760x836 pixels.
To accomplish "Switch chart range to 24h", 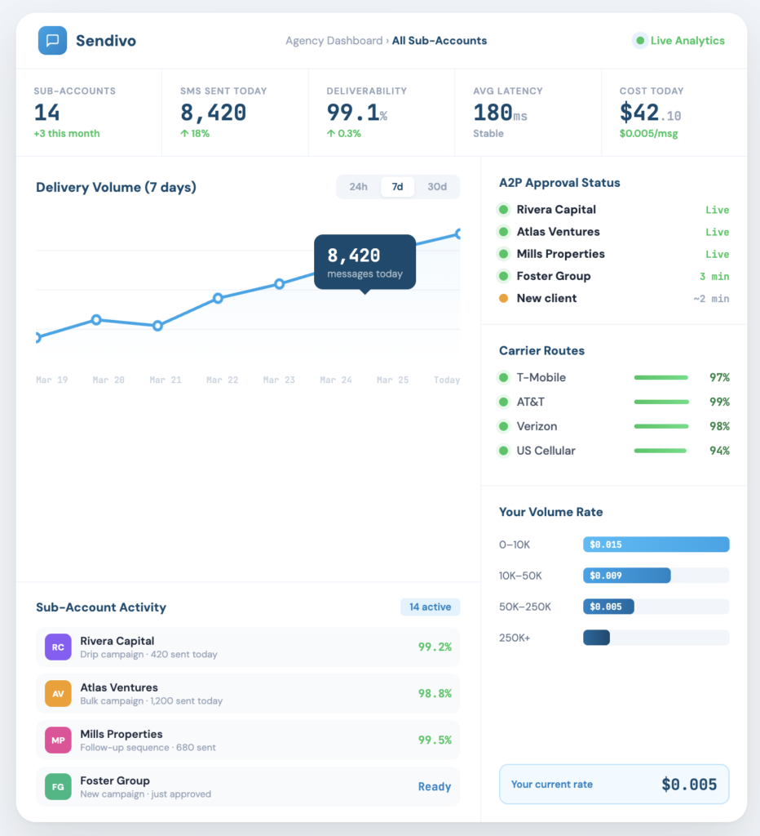I will 358,187.
